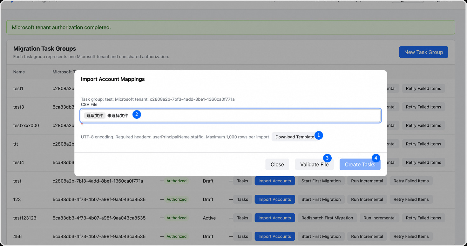The width and height of the screenshot is (467, 246).
Task: Download the CSV template
Action: [294, 137]
